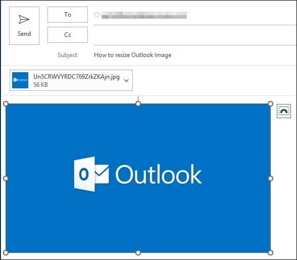Click the bottom-left image resize handle
Screen dimensions: 297x260
6,252
